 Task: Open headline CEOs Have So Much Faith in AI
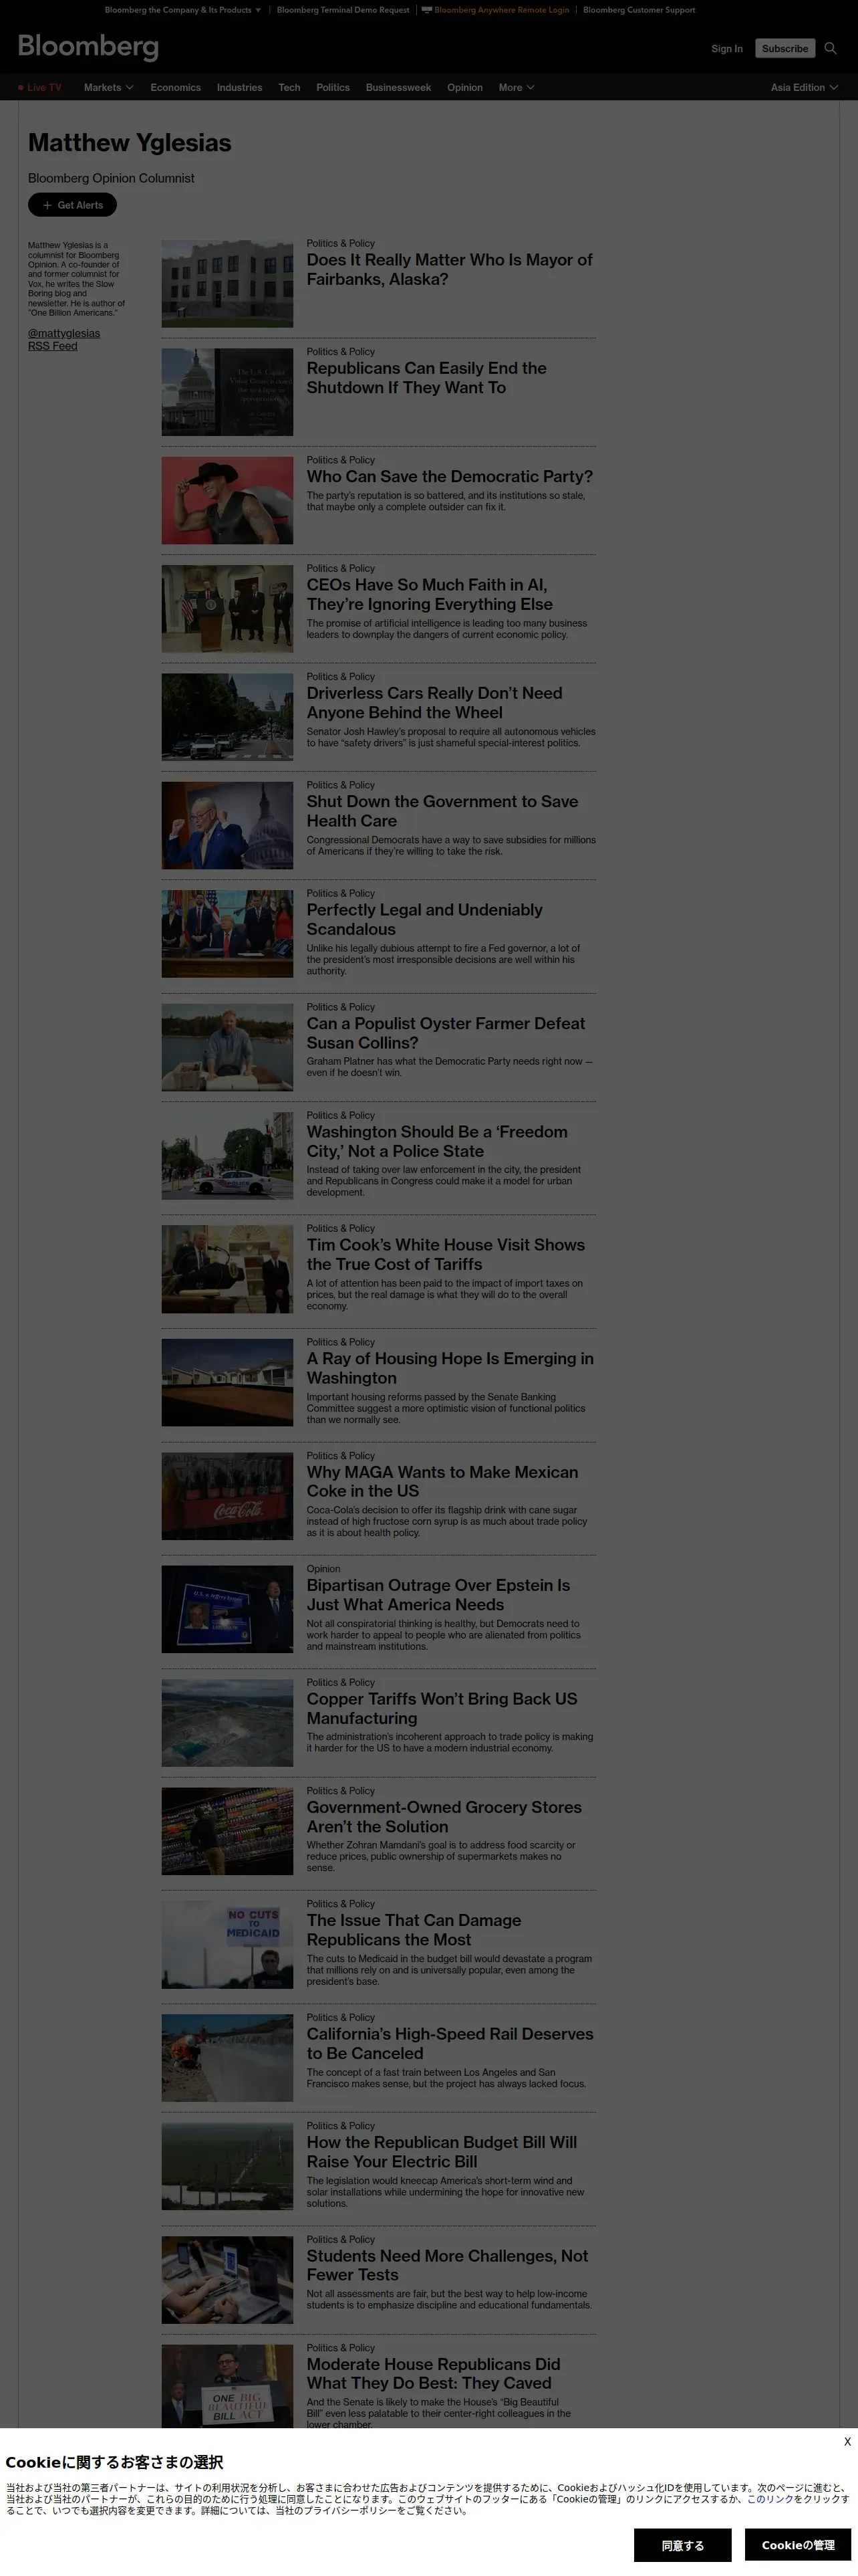coord(430,595)
